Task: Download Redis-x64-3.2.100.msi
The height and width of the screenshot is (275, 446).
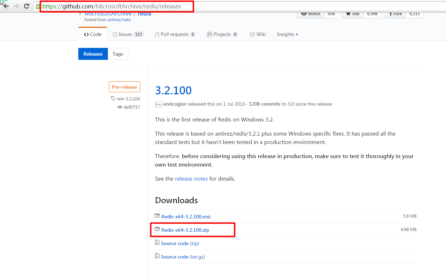Action: tap(186, 217)
